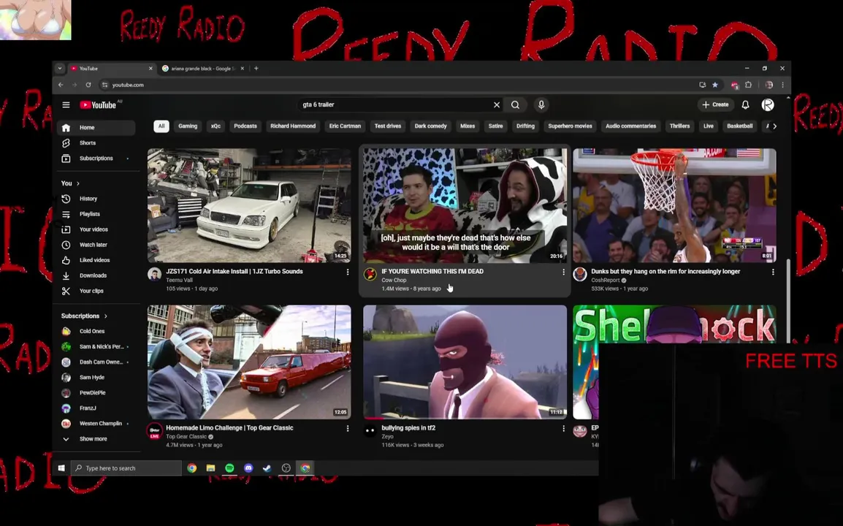Bookmark this page with star icon
This screenshot has height=526, width=843.
[x=715, y=85]
